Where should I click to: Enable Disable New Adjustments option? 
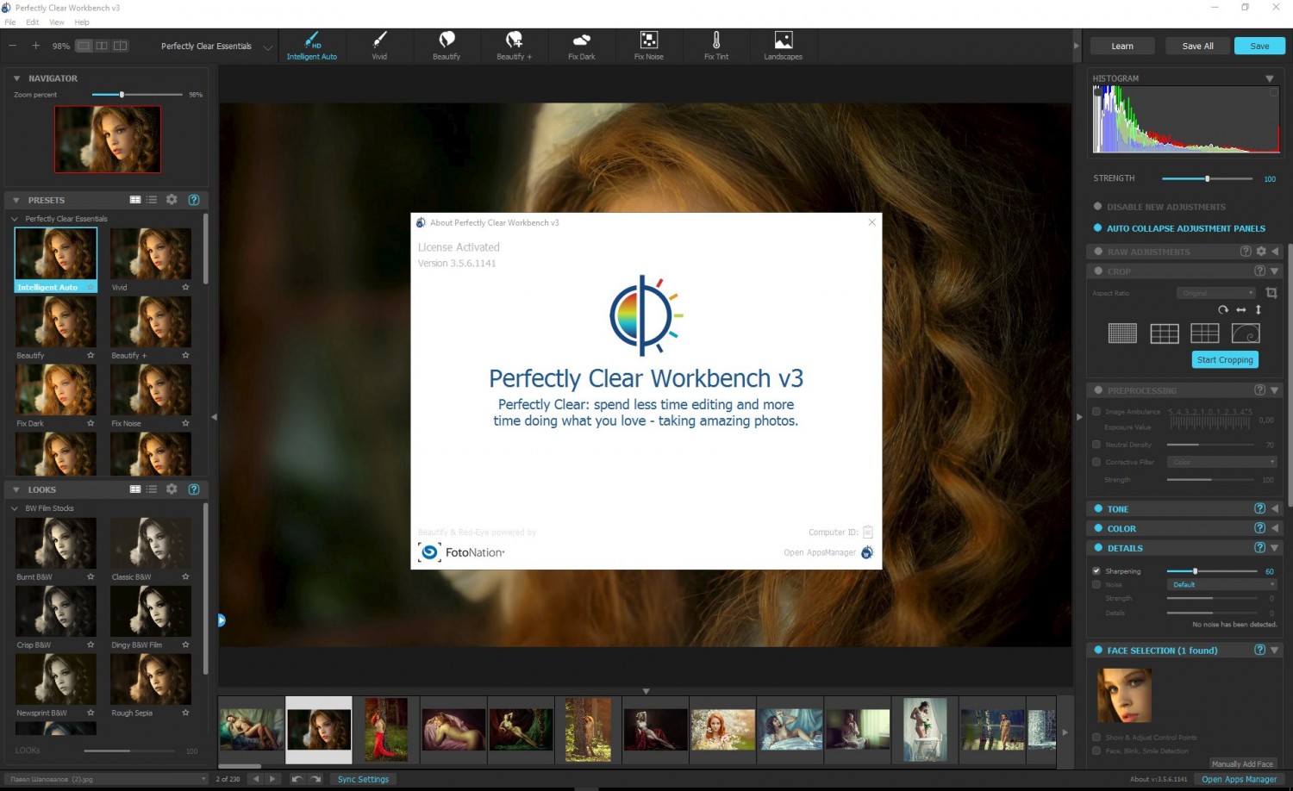tap(1098, 207)
